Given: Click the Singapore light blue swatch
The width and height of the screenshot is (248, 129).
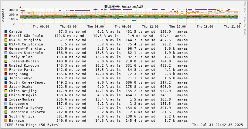Looking at the screenshot, I should [x=6, y=104].
